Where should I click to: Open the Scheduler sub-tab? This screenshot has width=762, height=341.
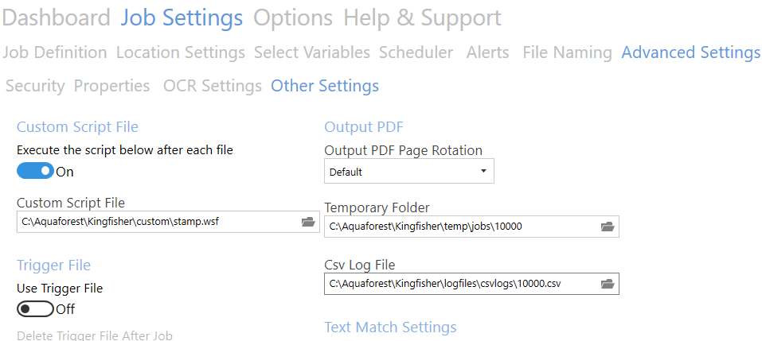pyautogui.click(x=416, y=52)
